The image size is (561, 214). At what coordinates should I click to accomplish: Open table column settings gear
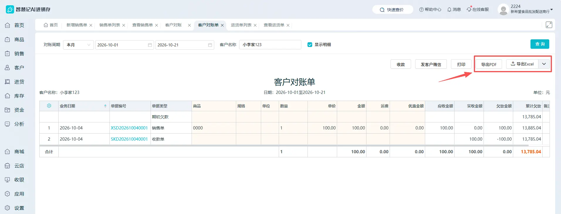pos(49,106)
